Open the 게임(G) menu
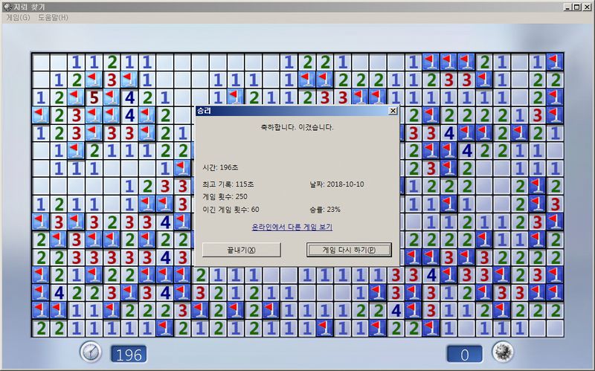This screenshot has width=595, height=371. tap(16, 17)
